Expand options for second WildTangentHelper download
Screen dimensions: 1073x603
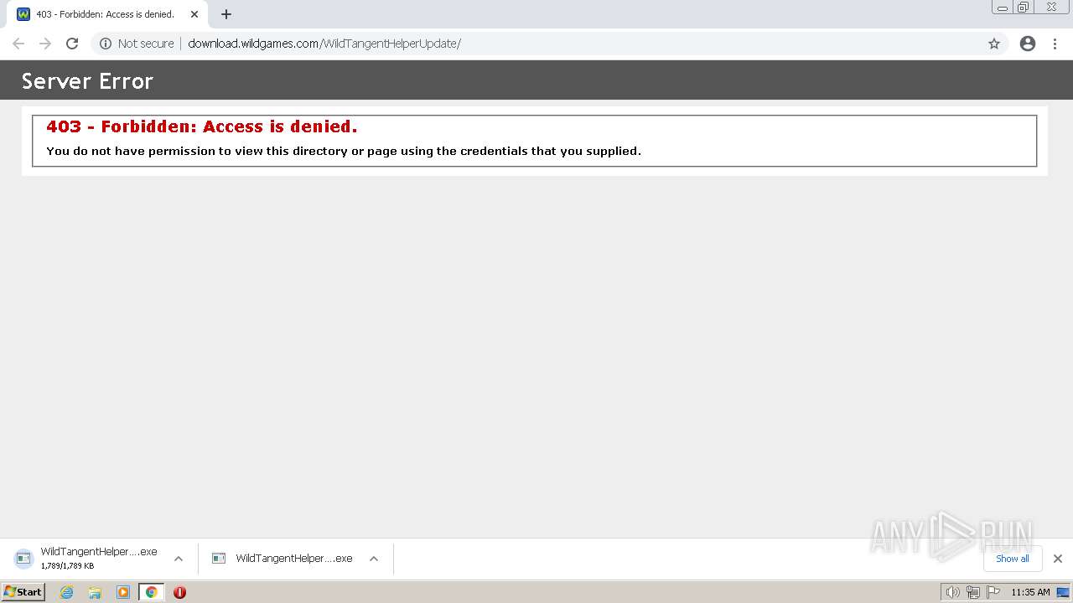pos(374,559)
